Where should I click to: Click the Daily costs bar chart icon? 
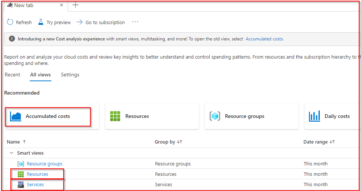(314, 116)
